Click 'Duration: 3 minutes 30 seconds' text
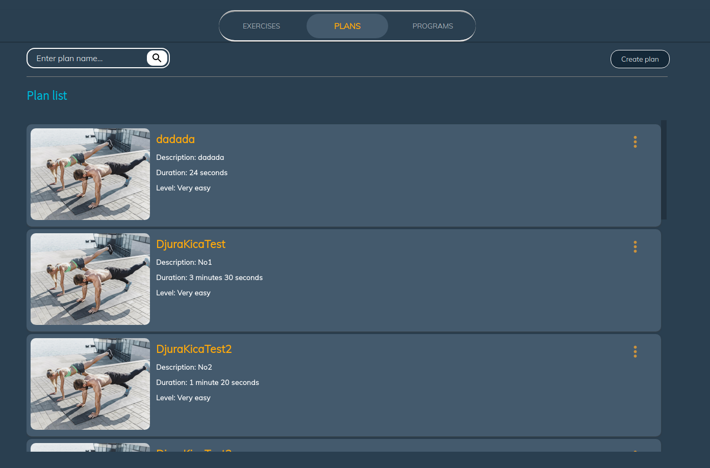The image size is (710, 468). point(210,278)
